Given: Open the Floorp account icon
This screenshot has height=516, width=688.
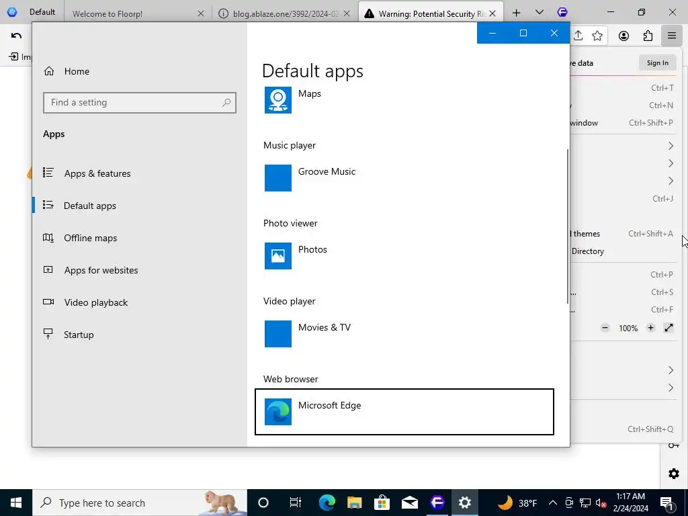Looking at the screenshot, I should 623,36.
